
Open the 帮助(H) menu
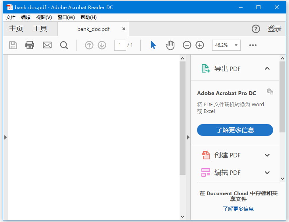coord(89,17)
